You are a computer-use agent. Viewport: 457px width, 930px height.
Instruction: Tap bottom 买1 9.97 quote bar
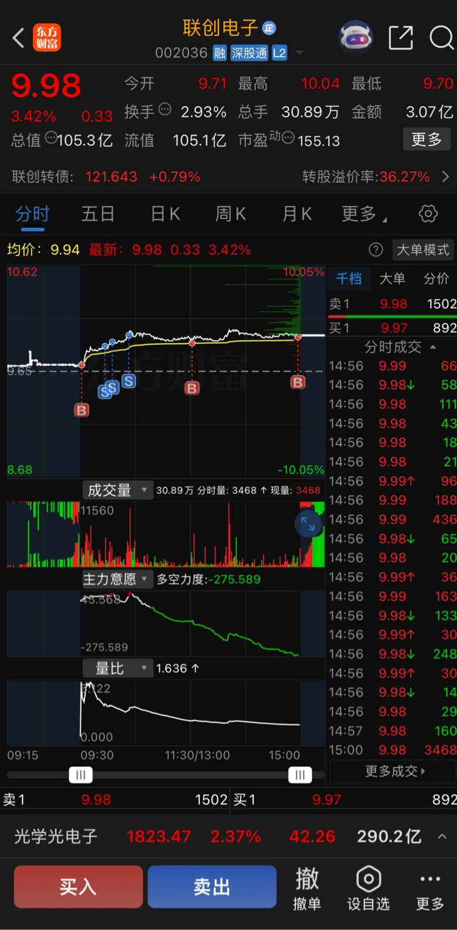[344, 800]
